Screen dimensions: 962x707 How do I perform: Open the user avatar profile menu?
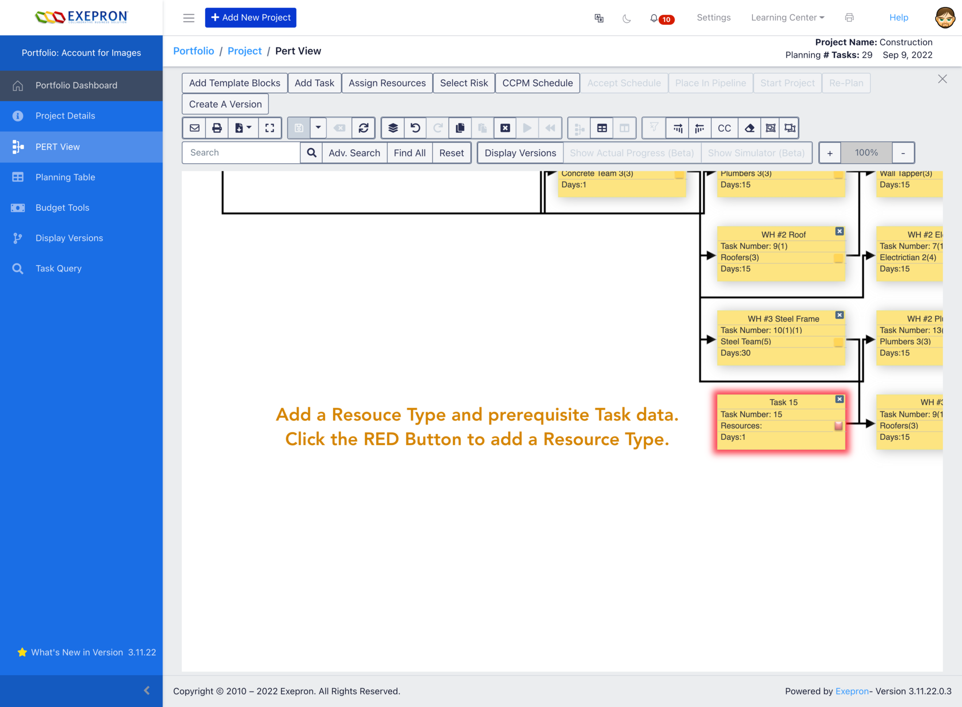[945, 18]
